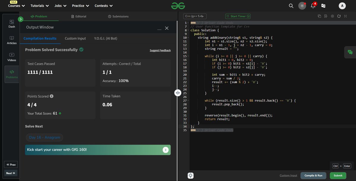Expand the Tutorials dropdown menu

[40, 6]
